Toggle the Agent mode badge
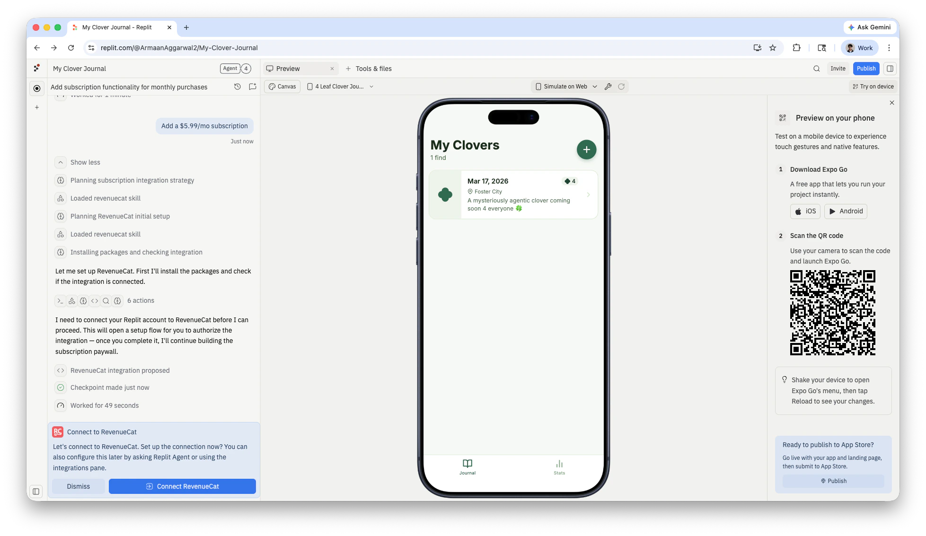This screenshot has width=926, height=536. pyautogui.click(x=230, y=69)
